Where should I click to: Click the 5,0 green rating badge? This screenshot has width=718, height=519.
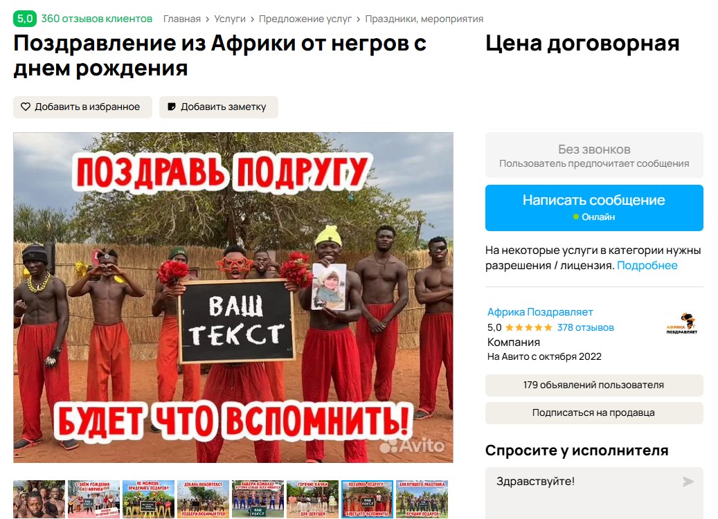click(25, 19)
